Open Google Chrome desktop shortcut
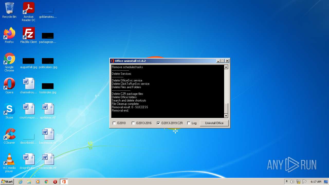The height and width of the screenshot is (185, 329). click(x=9, y=62)
